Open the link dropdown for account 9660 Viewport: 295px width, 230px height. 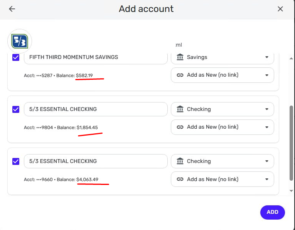tap(223, 179)
